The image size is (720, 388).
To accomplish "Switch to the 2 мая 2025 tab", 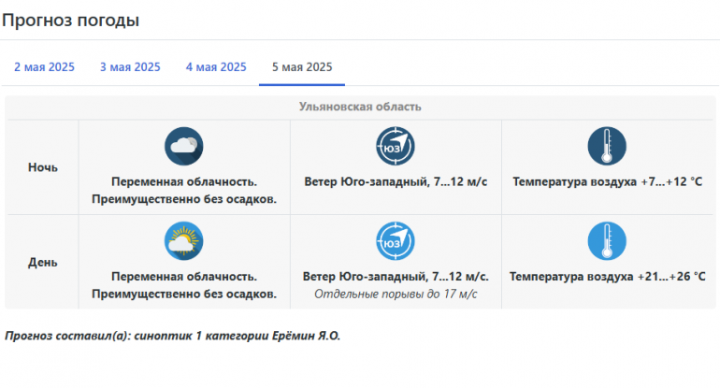I will coord(44,67).
